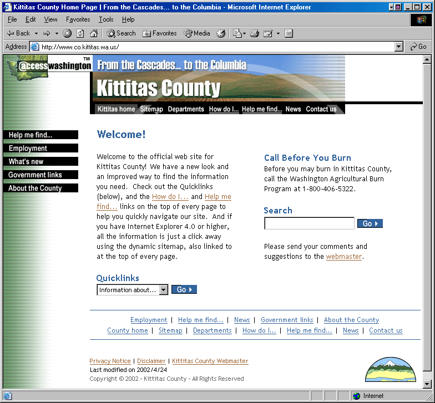Click the sidebar Government links button
This screenshot has width=435, height=403.
tap(41, 175)
